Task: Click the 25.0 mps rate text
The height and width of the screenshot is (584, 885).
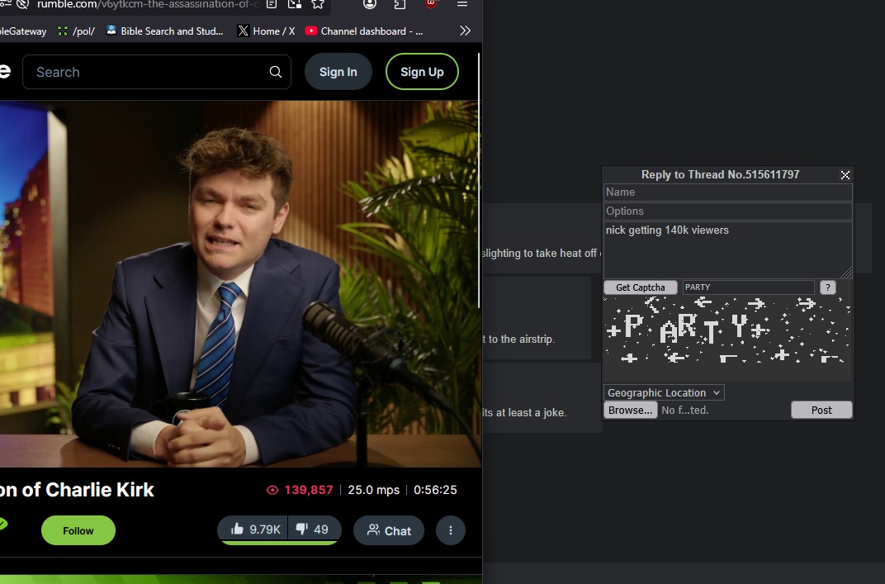Action: tap(374, 490)
